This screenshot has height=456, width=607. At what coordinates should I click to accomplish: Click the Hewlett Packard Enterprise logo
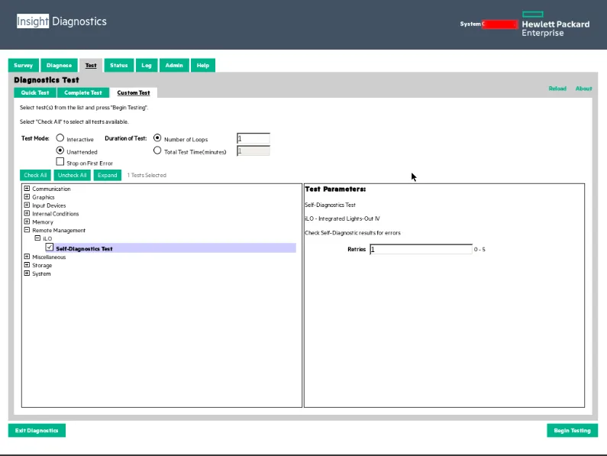556,24
